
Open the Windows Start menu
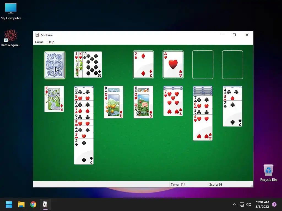tap(9, 204)
